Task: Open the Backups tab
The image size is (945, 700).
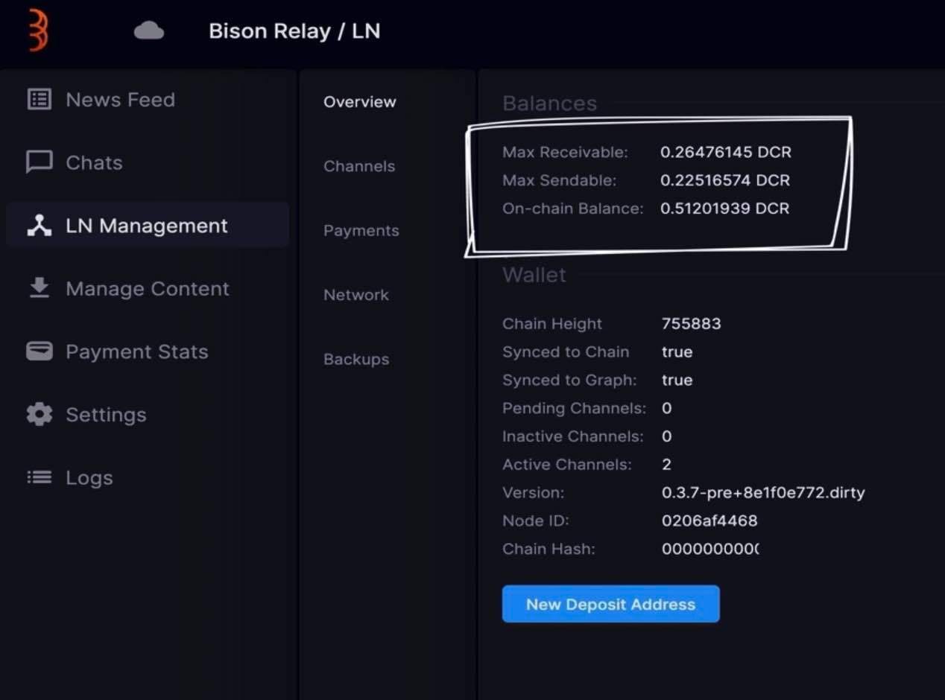Action: (356, 359)
